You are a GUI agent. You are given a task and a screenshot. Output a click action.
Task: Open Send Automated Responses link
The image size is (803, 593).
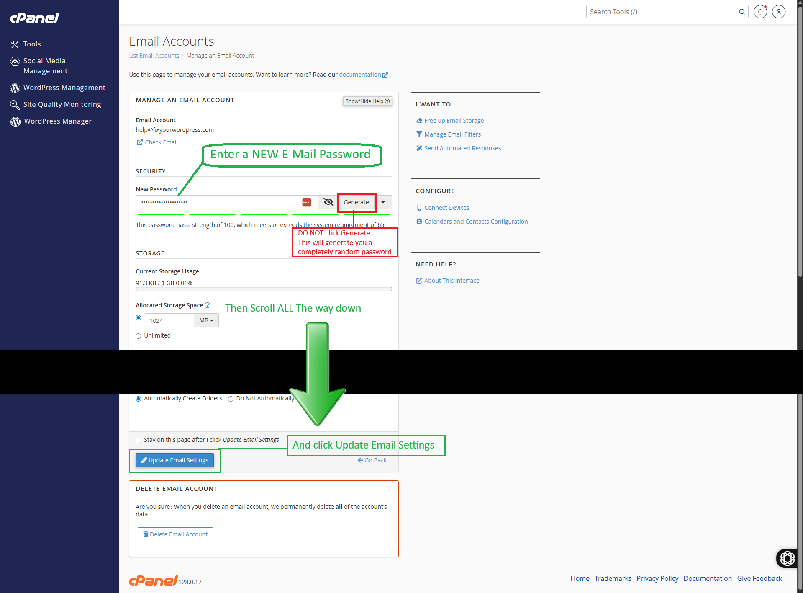point(462,148)
